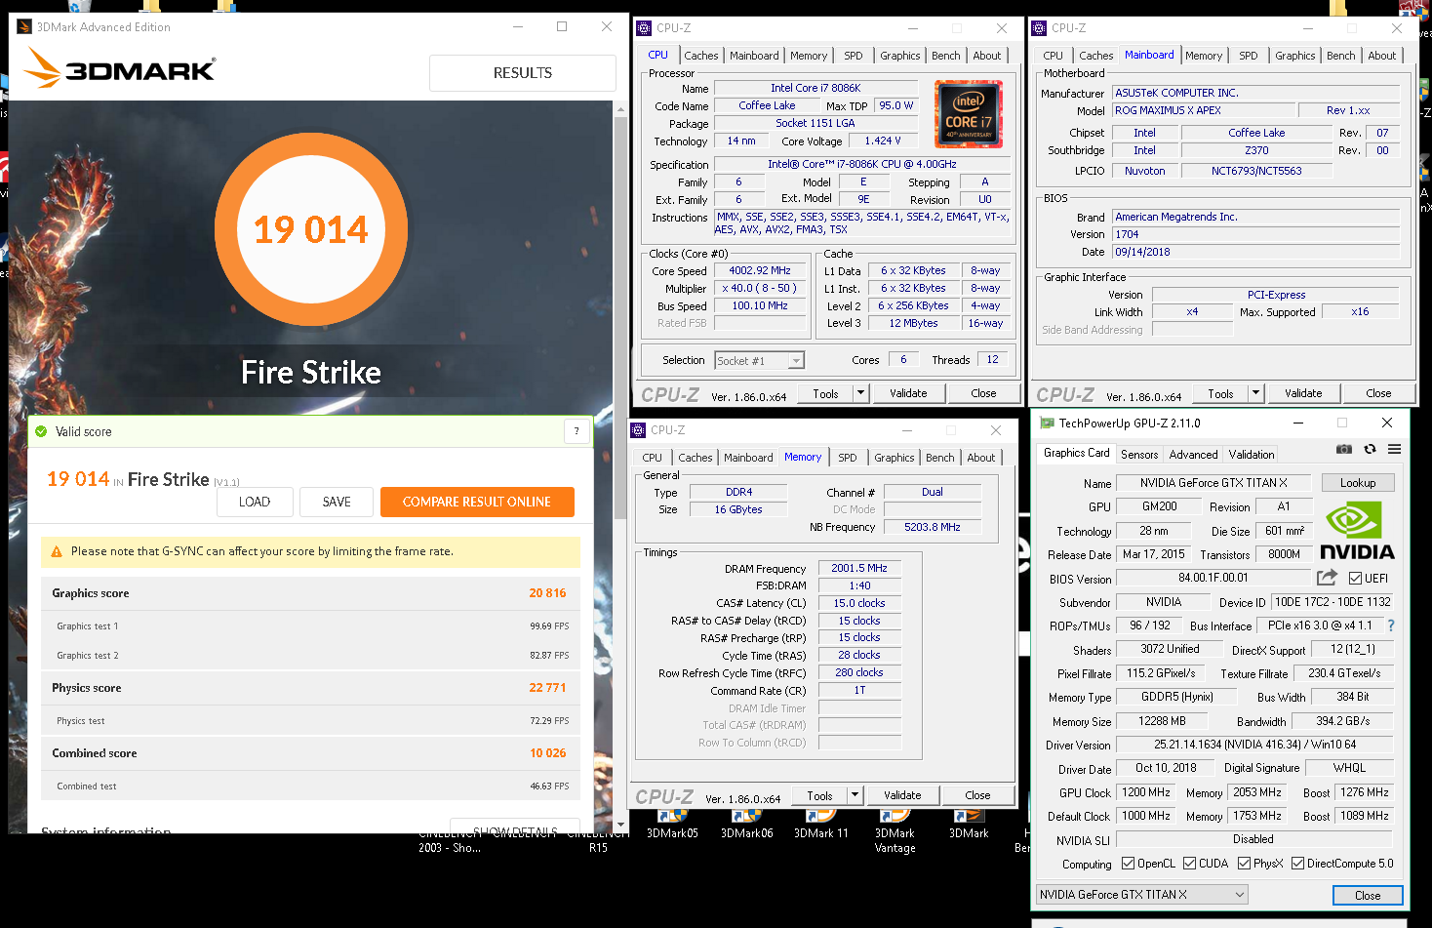
Task: Open the Tools dropdown arrow in the CPU-Z Memory window
Action: [855, 795]
